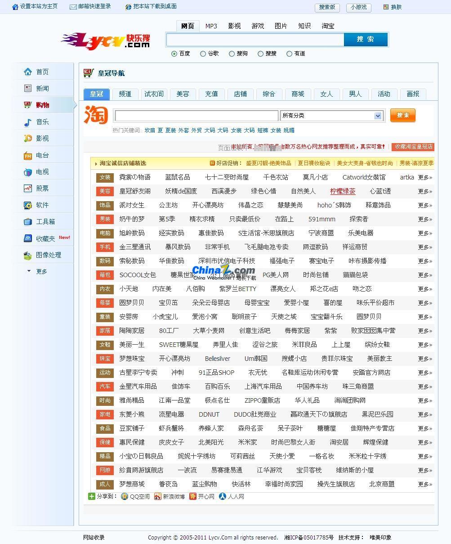
Task: Click the 收藏淘宝皇冠店 button
Action: [413, 147]
